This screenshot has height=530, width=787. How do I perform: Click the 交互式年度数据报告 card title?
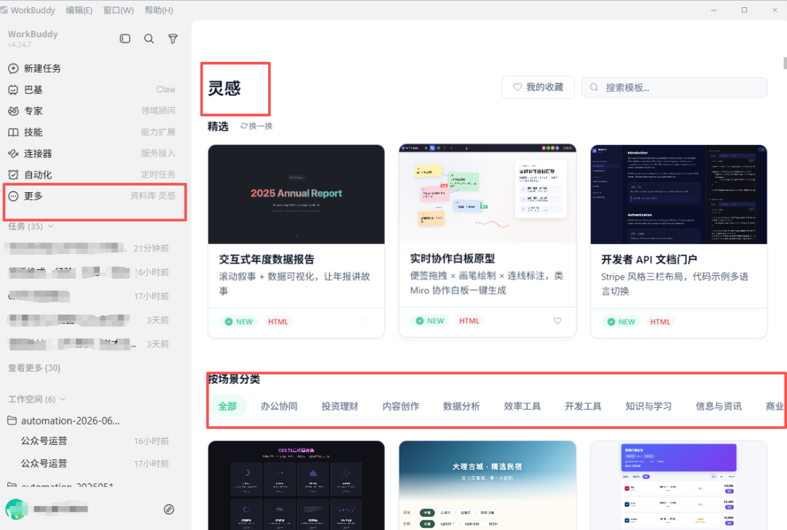(x=267, y=259)
